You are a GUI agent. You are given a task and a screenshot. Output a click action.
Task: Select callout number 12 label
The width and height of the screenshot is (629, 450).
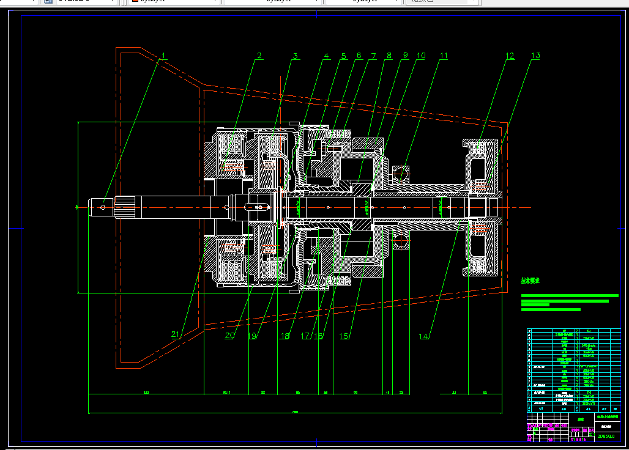coord(510,56)
